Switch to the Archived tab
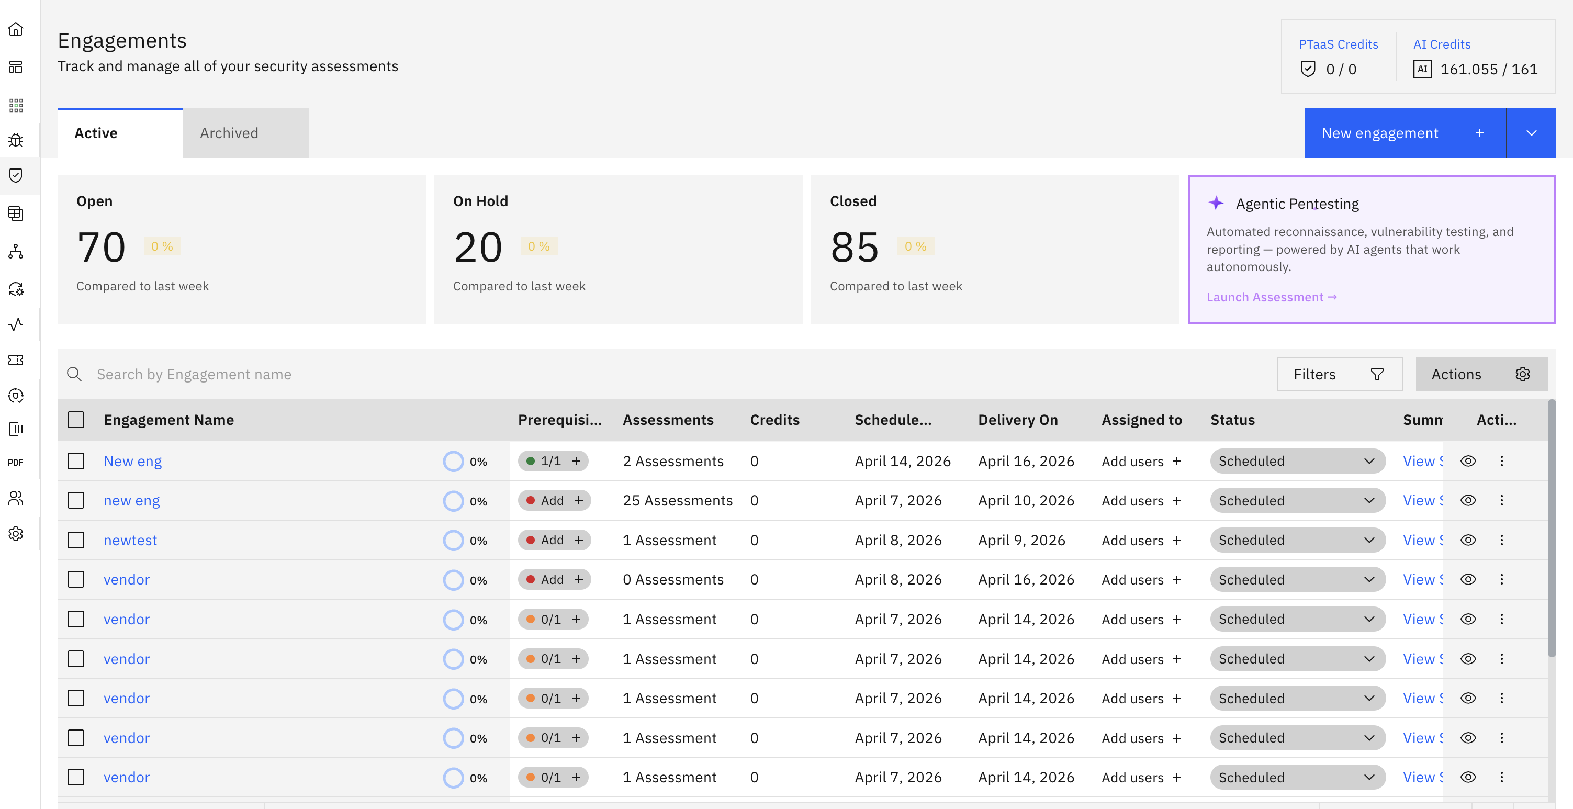The height and width of the screenshot is (809, 1573). point(245,133)
